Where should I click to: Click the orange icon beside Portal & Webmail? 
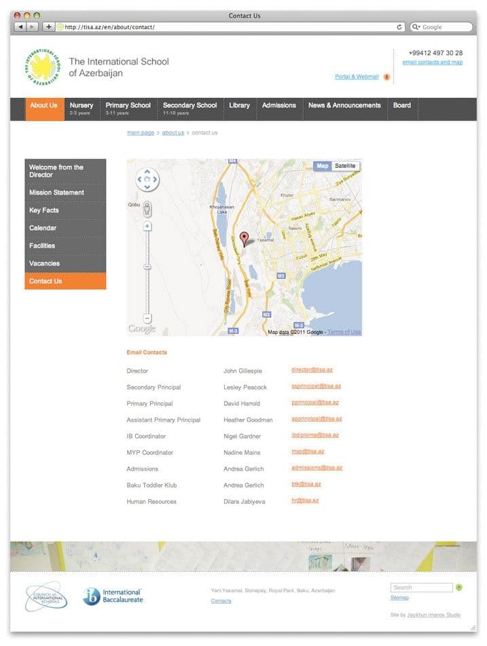click(x=386, y=77)
